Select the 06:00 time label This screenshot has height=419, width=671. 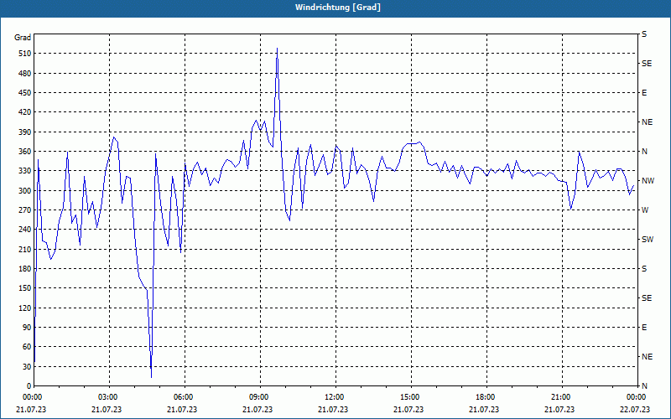182,397
